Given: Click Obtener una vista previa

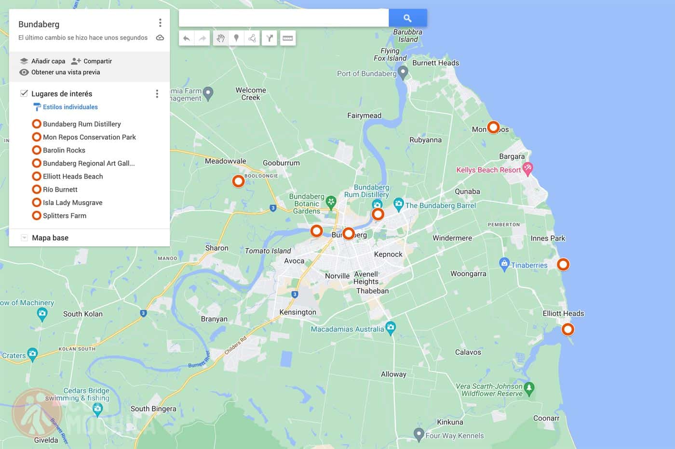Looking at the screenshot, I should click(x=60, y=72).
